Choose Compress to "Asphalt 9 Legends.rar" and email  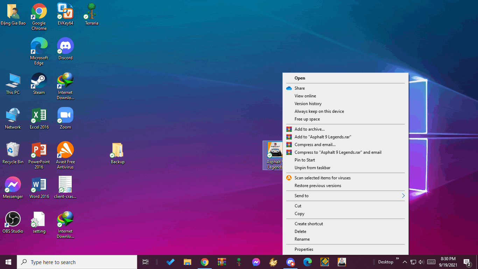[345, 152]
